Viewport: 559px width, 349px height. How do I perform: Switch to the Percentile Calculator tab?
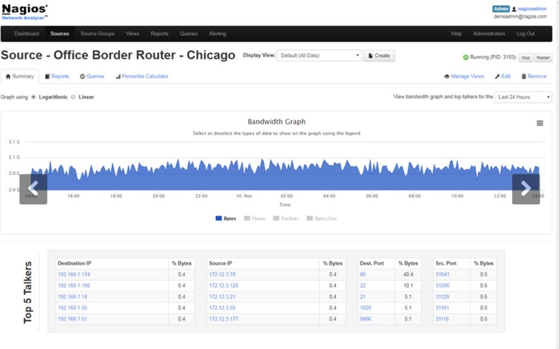[142, 76]
